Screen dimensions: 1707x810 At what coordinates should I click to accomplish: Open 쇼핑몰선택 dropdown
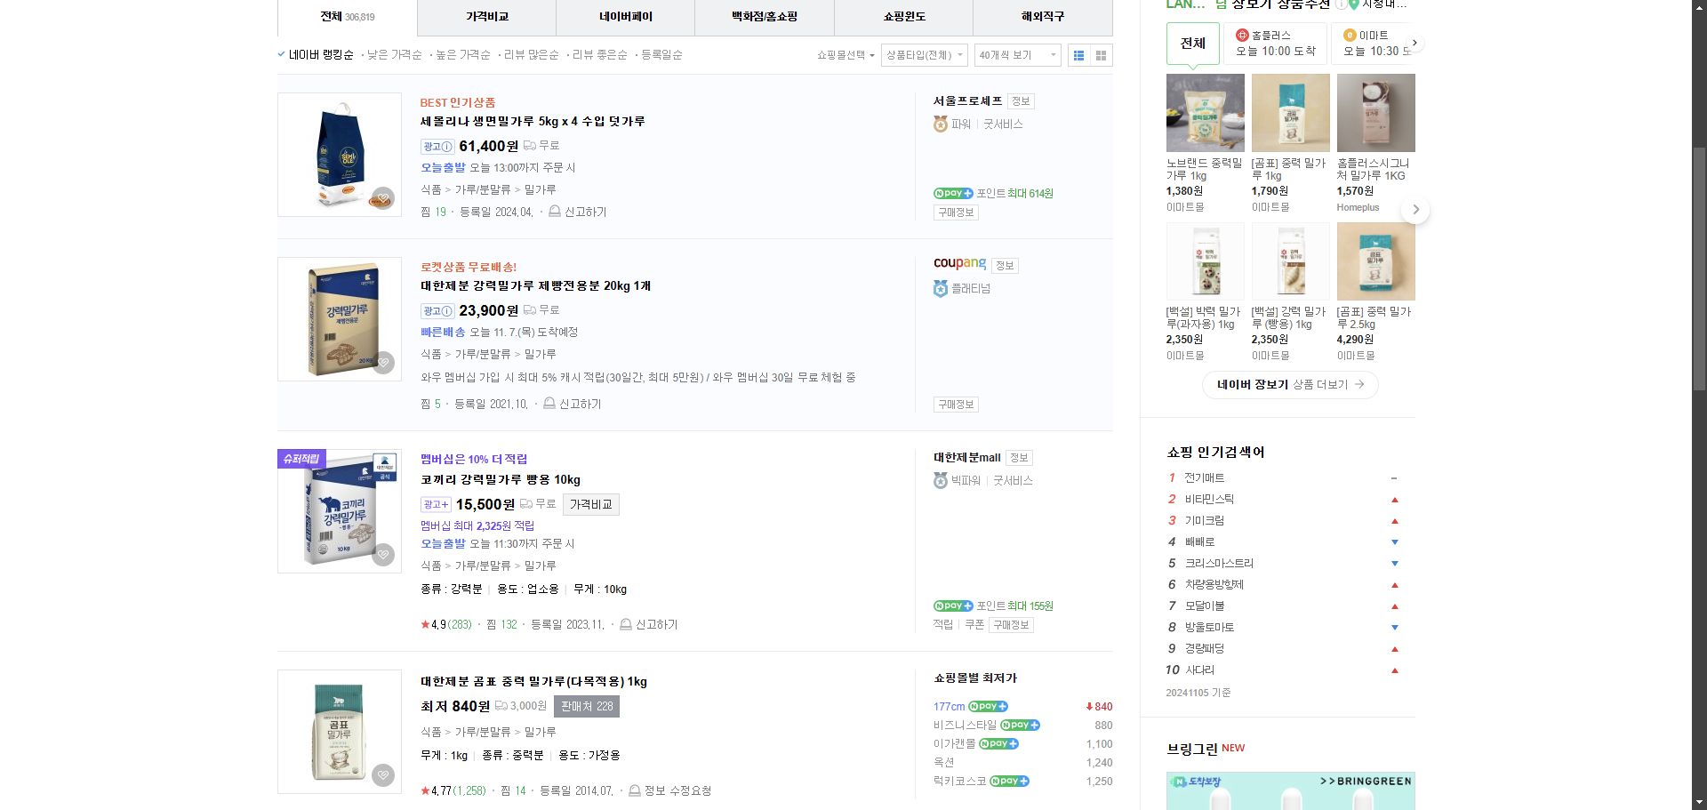pos(845,55)
